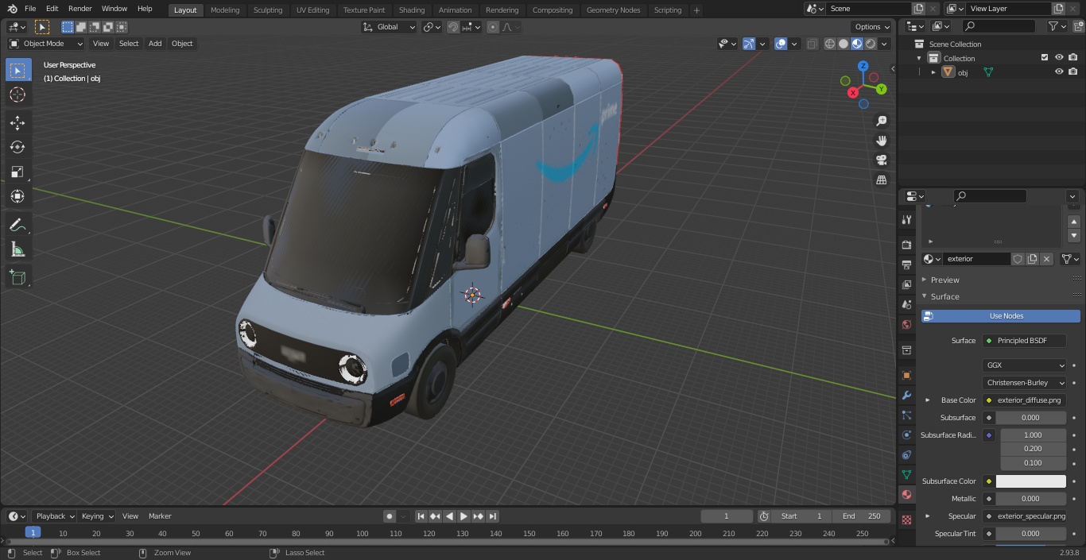
Task: Click the Subsurface Color white swatch
Action: tap(1031, 481)
